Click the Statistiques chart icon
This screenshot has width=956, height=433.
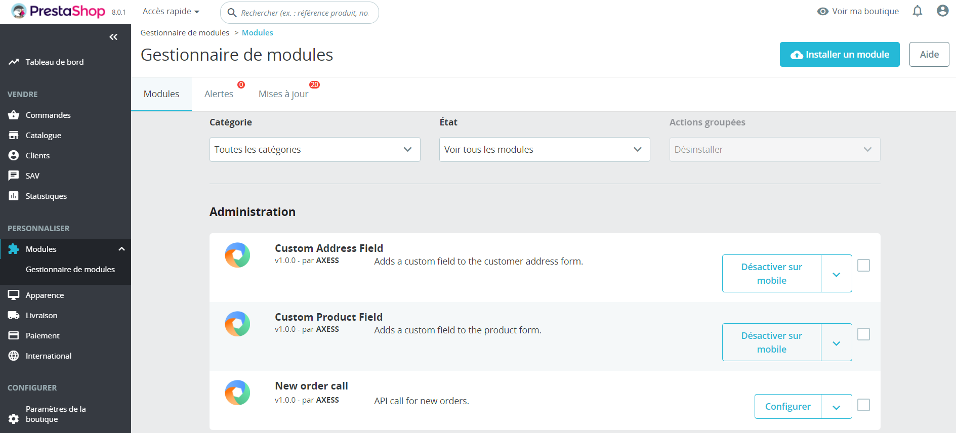[x=14, y=196]
